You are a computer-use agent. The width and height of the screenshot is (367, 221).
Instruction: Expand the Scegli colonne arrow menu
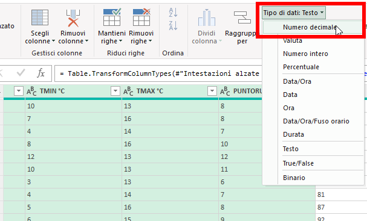(53, 41)
